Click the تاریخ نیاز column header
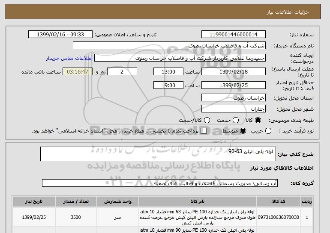Screen dimensions: 330x233 pyautogui.click(x=34, y=202)
